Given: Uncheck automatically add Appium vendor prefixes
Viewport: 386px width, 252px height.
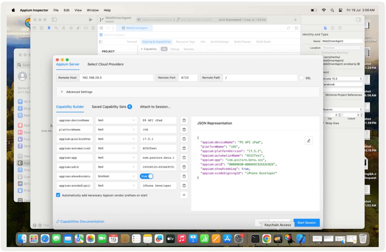Looking at the screenshot, I should point(58,195).
